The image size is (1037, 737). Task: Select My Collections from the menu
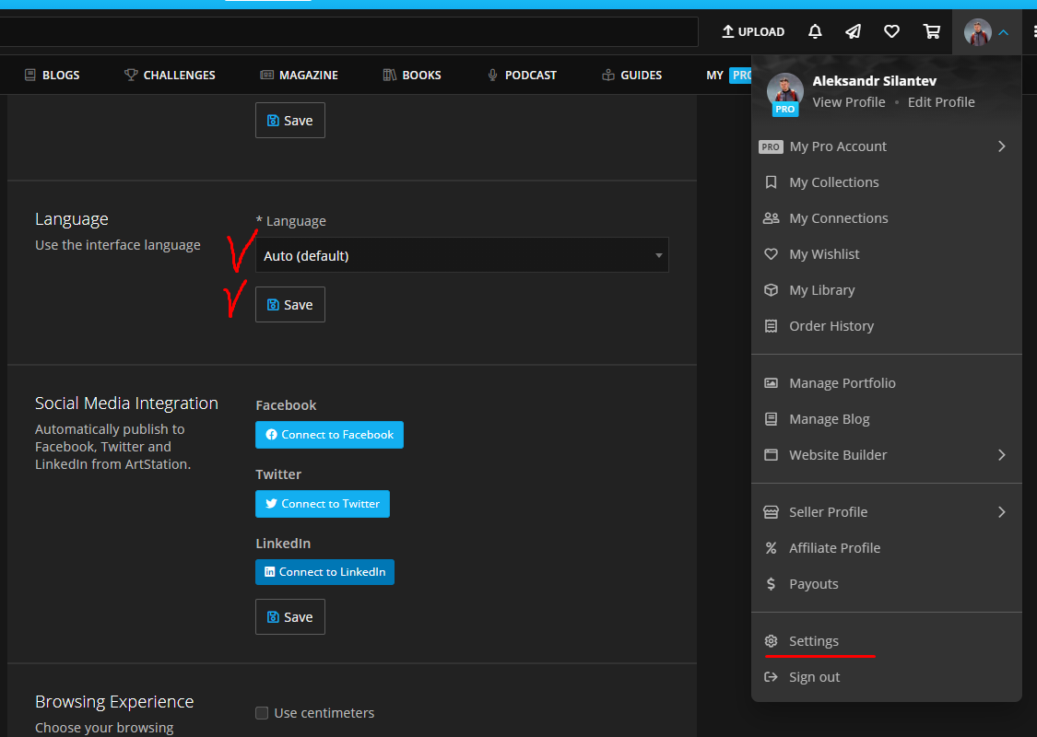point(833,182)
